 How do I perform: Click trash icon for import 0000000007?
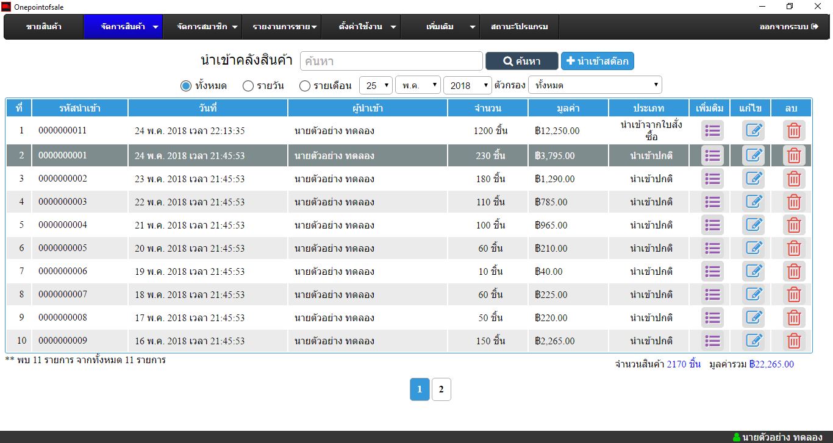pos(793,294)
